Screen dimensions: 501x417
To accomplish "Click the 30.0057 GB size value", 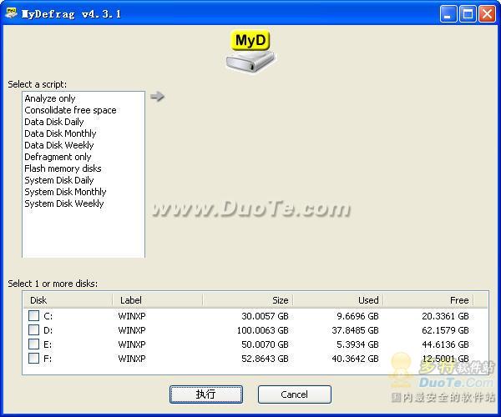I will (265, 316).
